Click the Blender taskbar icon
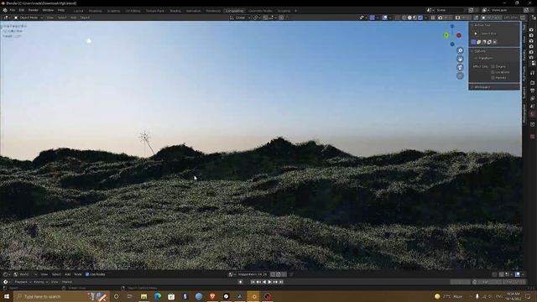 click(x=253, y=296)
